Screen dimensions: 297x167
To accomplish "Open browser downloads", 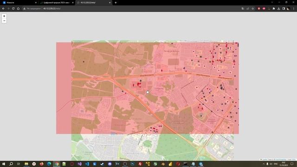I will coord(278,8).
